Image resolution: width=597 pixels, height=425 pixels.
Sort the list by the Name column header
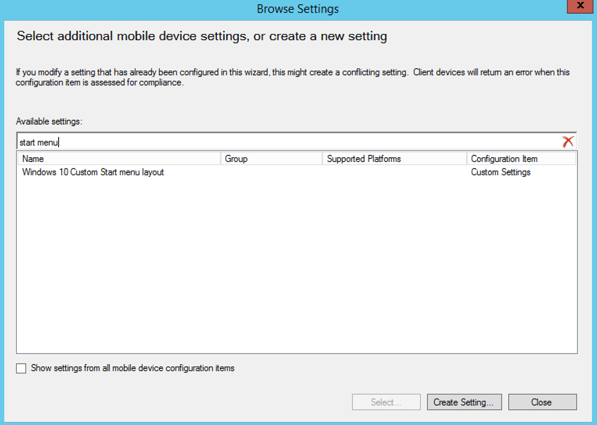[119, 159]
